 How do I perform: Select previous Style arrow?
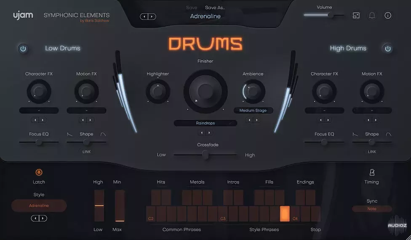[35, 218]
